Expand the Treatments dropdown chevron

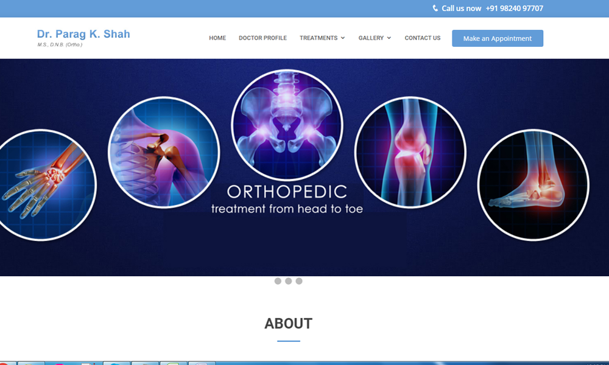tap(342, 38)
